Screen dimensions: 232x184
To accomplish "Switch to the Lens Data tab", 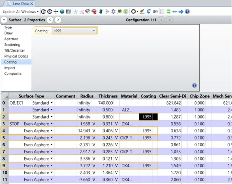I will tap(21, 4).
